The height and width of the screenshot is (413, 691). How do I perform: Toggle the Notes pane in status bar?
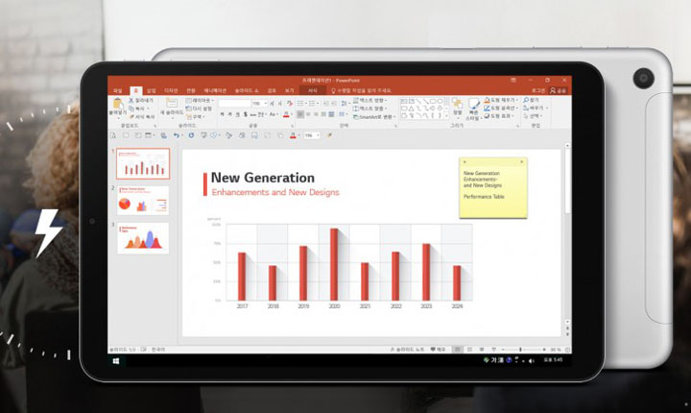coord(415,349)
